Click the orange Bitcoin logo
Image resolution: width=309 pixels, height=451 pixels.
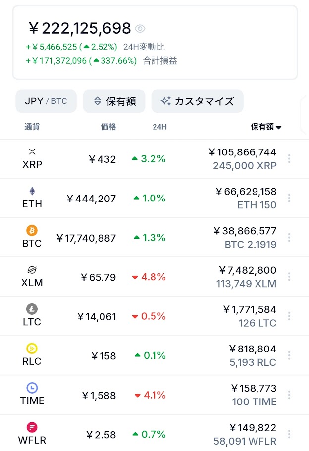click(x=32, y=230)
